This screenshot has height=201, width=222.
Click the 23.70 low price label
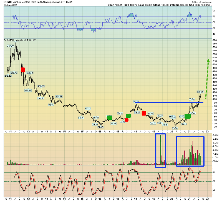175,128
